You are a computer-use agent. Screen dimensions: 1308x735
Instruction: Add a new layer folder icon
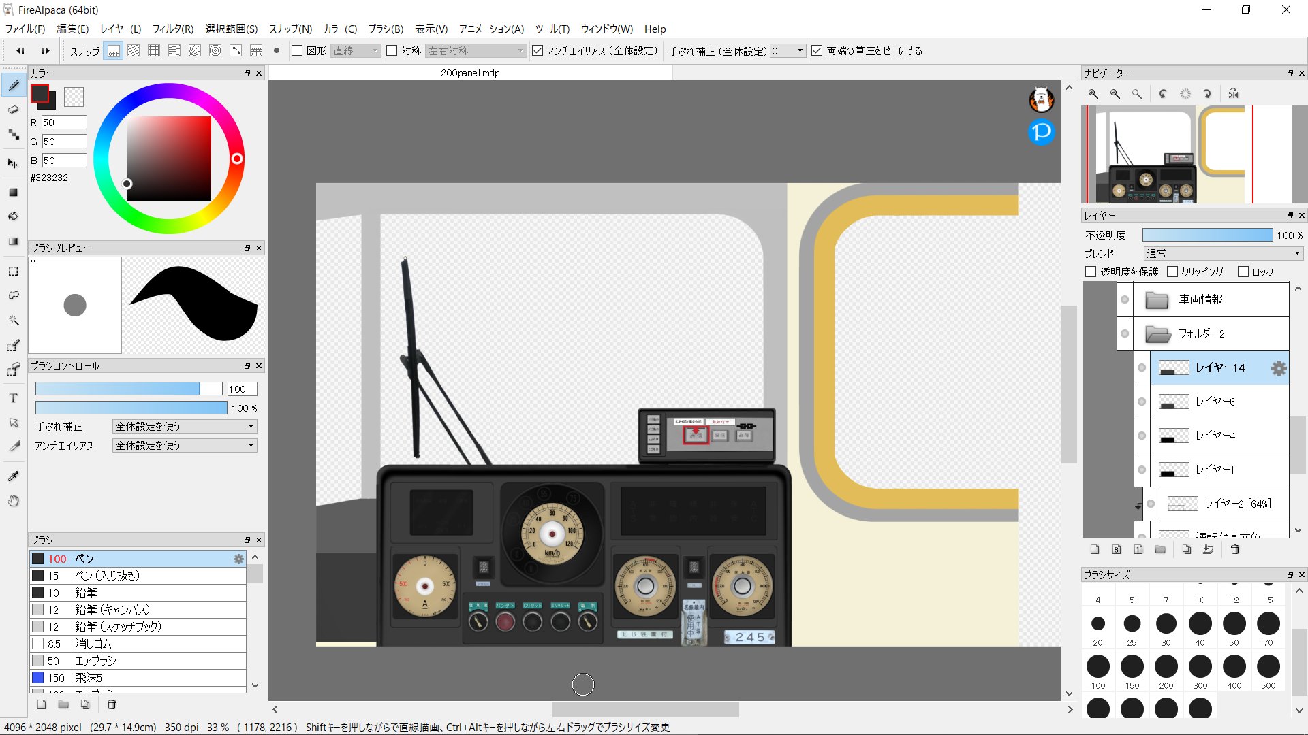tap(1160, 550)
